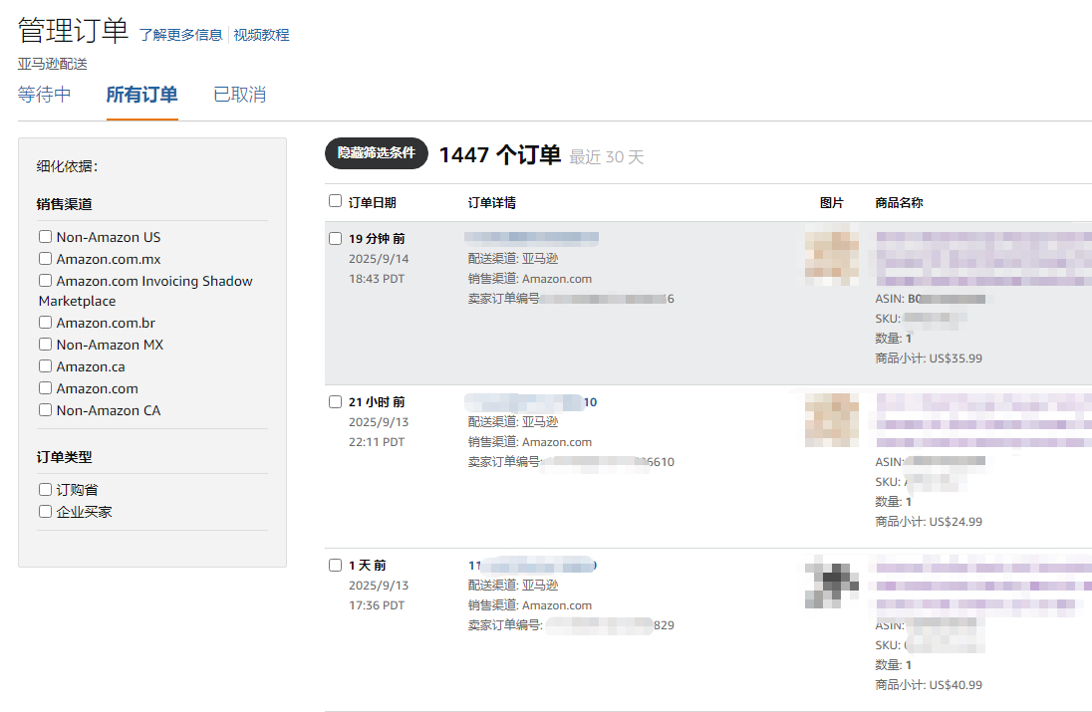Tick the checkbox for the 21 小时 前 order
Viewport: 1092px width, 712px height.
click(x=335, y=401)
